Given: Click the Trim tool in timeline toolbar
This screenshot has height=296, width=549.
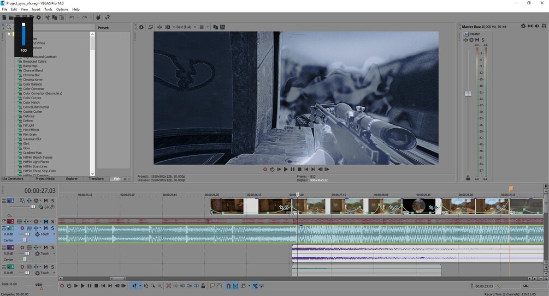Looking at the screenshot, I should [176, 286].
